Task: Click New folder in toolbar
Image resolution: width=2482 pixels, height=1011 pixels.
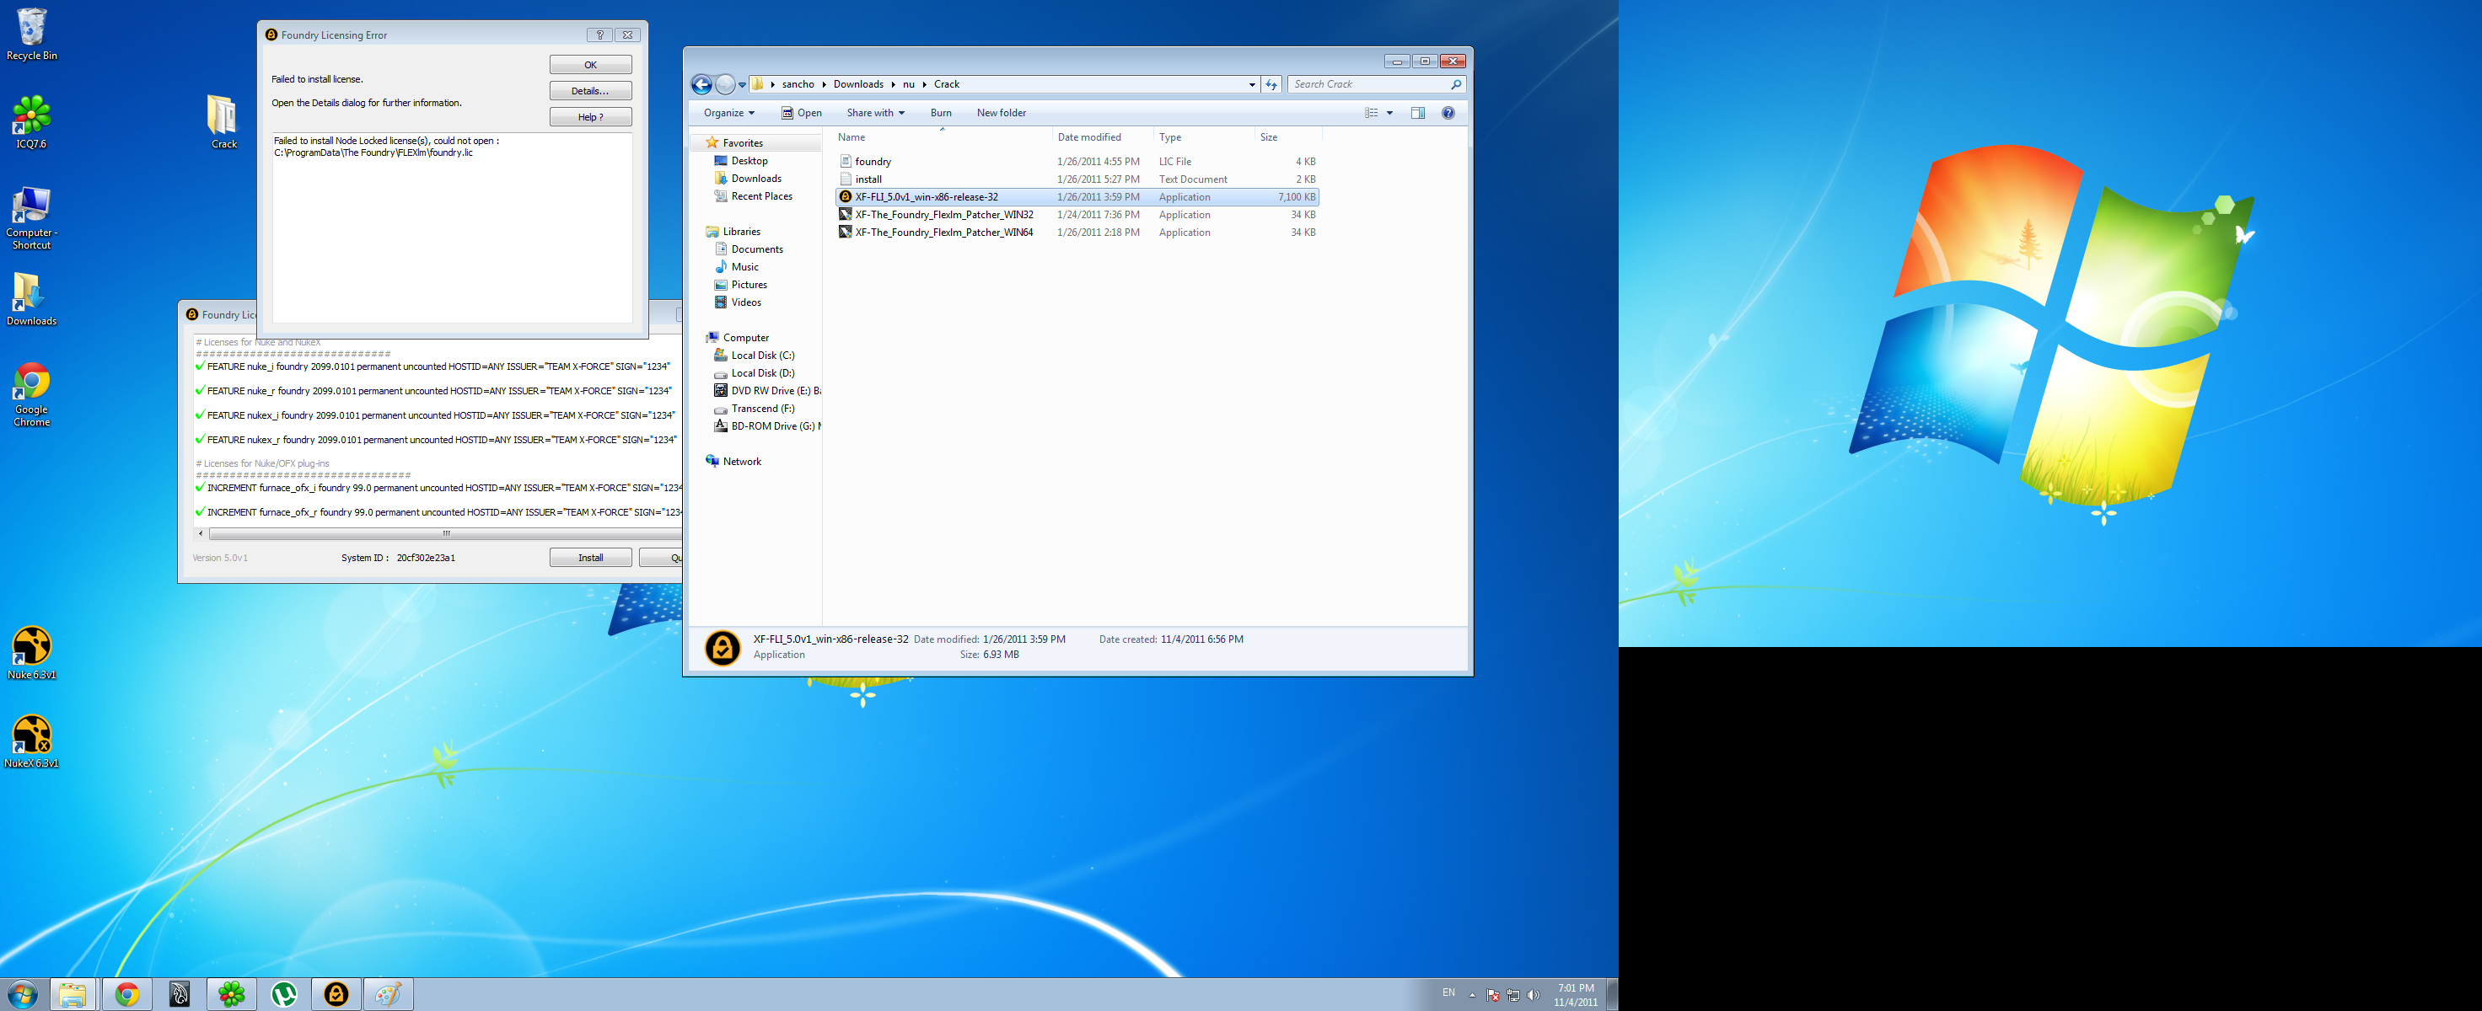Action: [1001, 113]
